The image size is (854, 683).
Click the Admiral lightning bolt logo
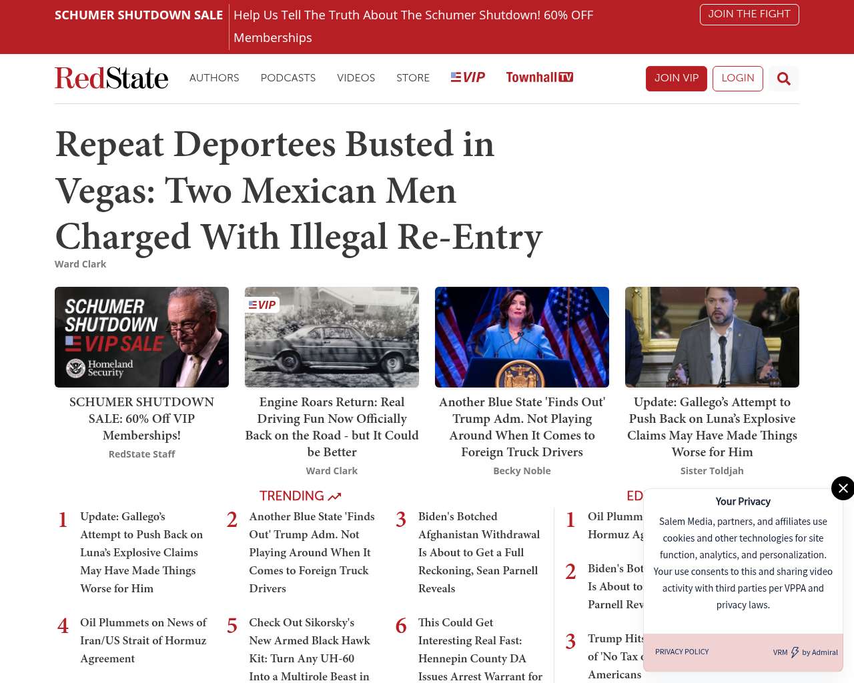point(795,652)
